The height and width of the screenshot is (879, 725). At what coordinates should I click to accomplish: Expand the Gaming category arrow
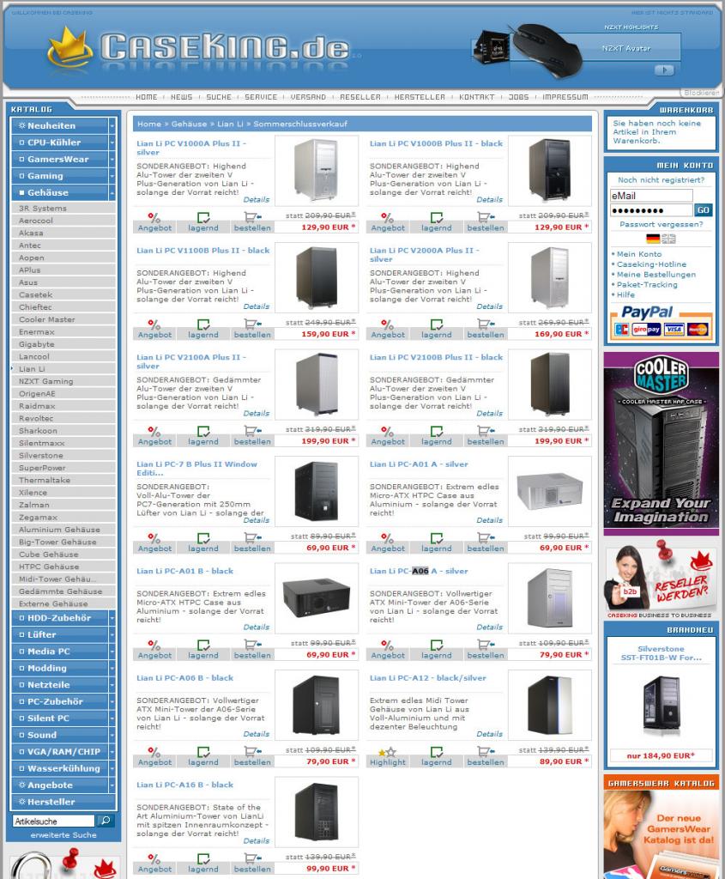click(x=112, y=176)
